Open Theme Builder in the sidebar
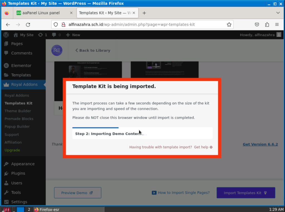Image resolution: width=285 pixels, height=212 pixels. 18,111
